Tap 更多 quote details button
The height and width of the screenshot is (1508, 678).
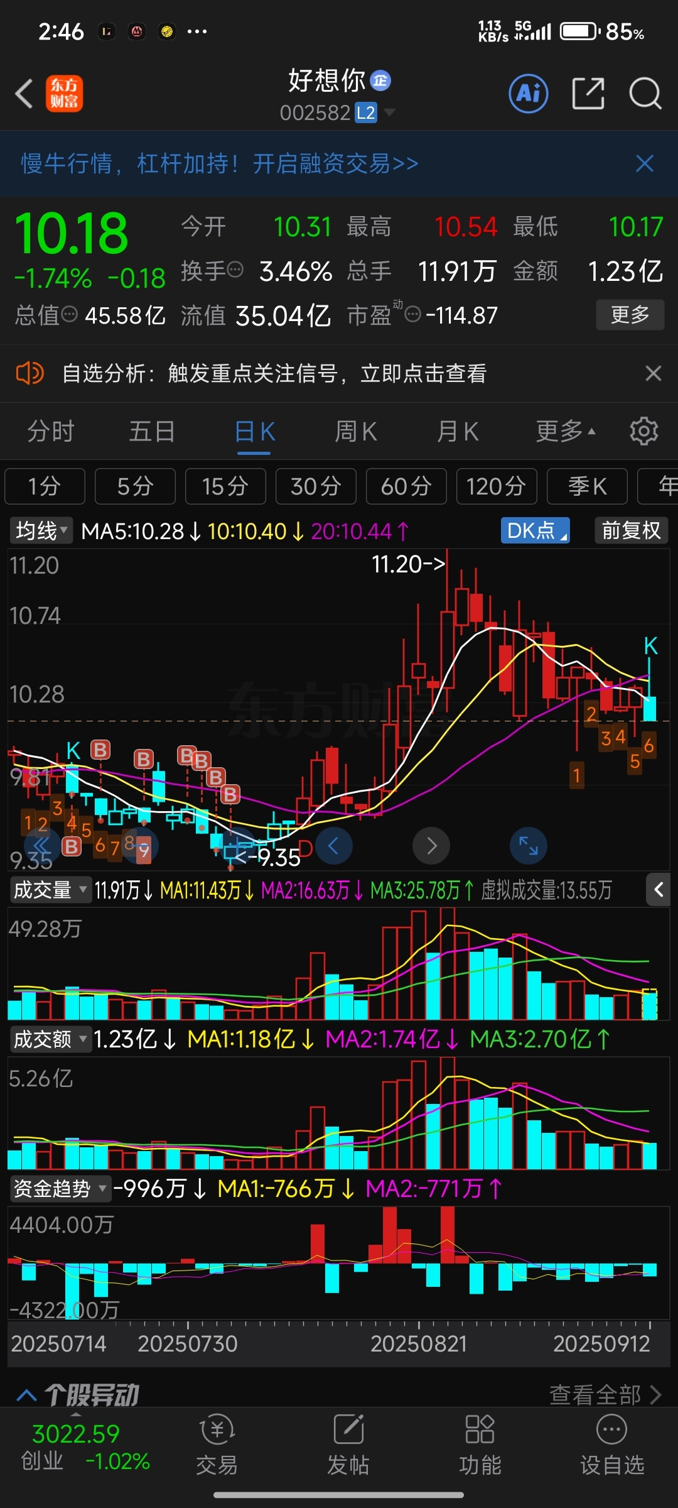click(630, 315)
